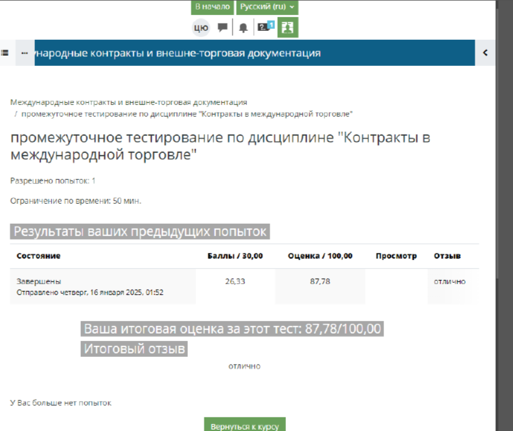Click the 'Результаты ваших предыдущих попыток' heading
The width and height of the screenshot is (513, 431).
click(140, 231)
